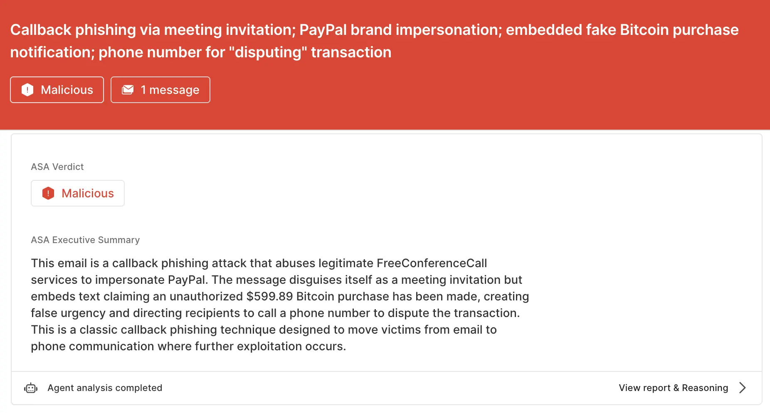The width and height of the screenshot is (770, 413).
Task: Open the report details using the right arrow
Action: [743, 388]
